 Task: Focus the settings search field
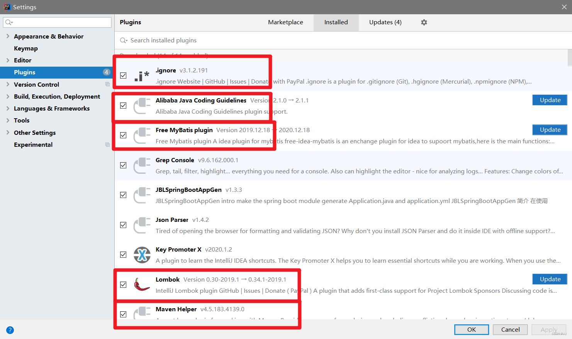point(57,22)
